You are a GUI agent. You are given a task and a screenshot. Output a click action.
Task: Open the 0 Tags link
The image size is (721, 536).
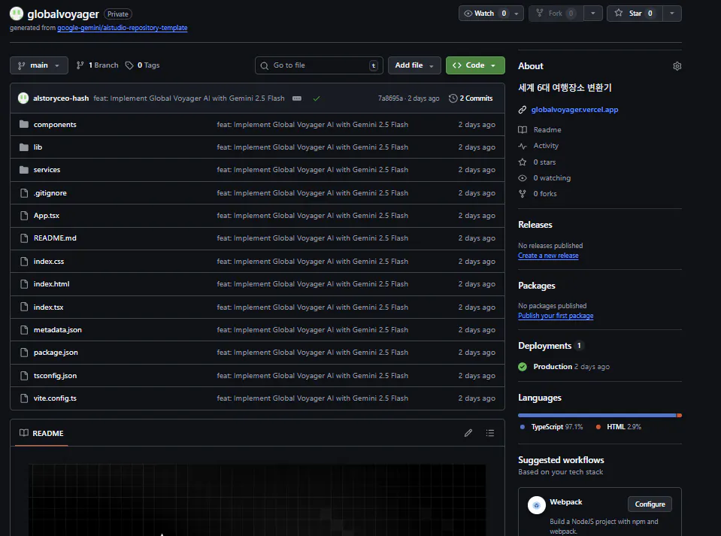pyautogui.click(x=143, y=65)
